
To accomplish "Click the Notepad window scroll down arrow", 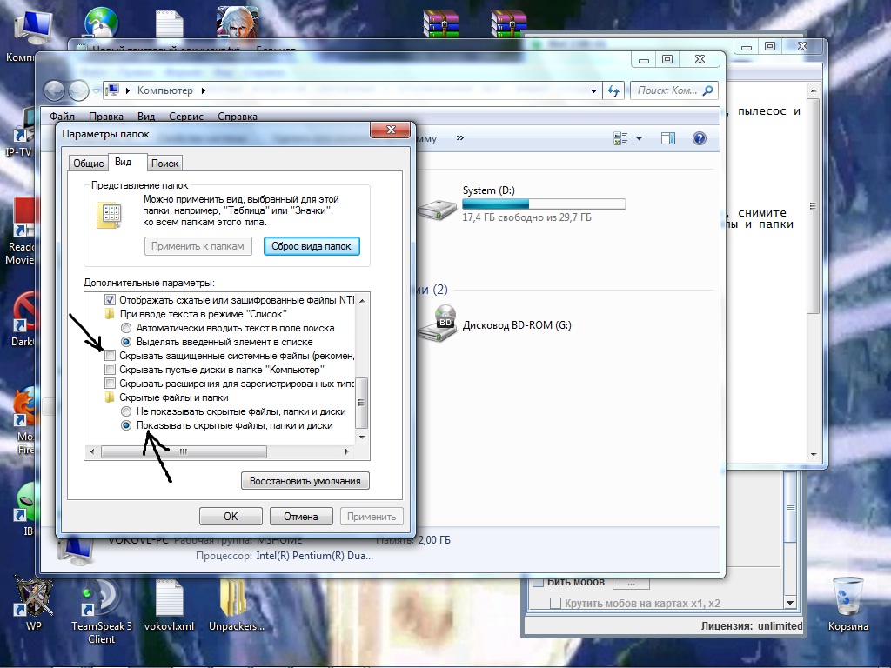I will click(814, 454).
